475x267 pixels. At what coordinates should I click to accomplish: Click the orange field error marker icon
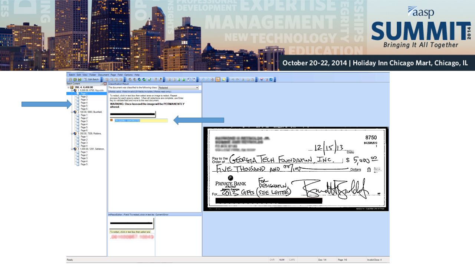[x=111, y=120]
